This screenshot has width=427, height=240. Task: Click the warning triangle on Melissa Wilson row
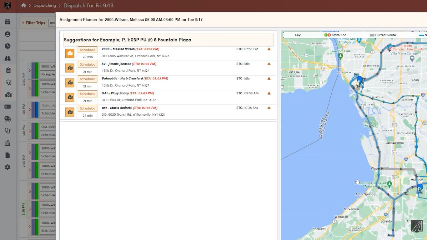coord(269,49)
